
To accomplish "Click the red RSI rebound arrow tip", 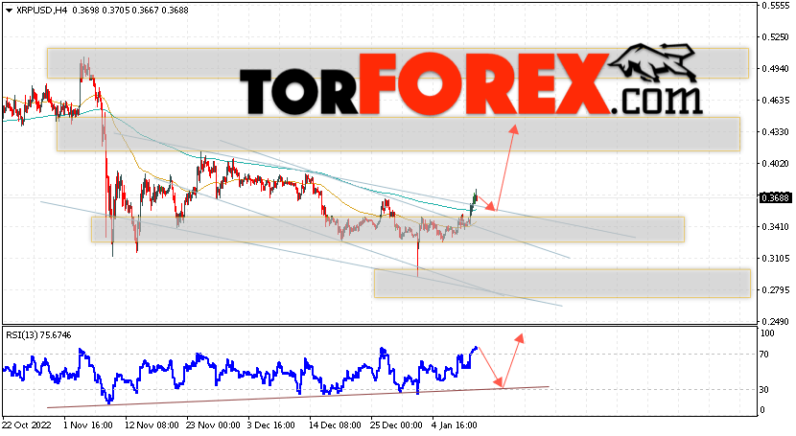I will [520, 337].
